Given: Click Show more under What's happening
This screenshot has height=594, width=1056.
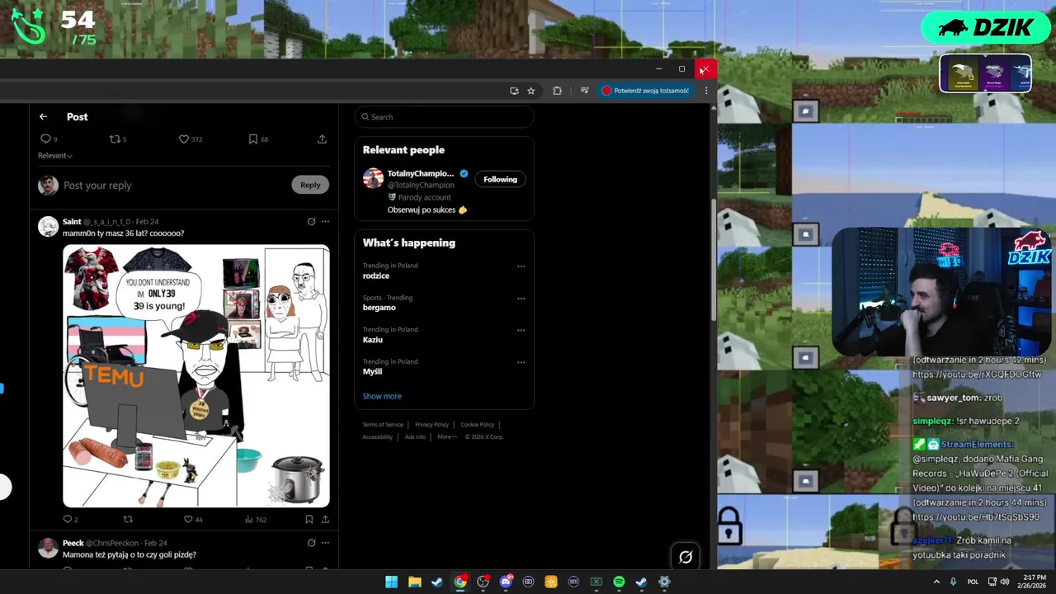Looking at the screenshot, I should point(382,396).
